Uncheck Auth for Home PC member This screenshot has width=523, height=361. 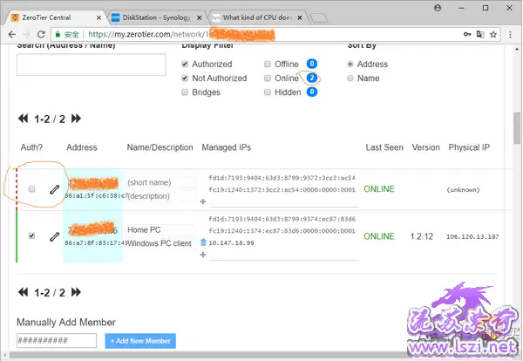31,235
